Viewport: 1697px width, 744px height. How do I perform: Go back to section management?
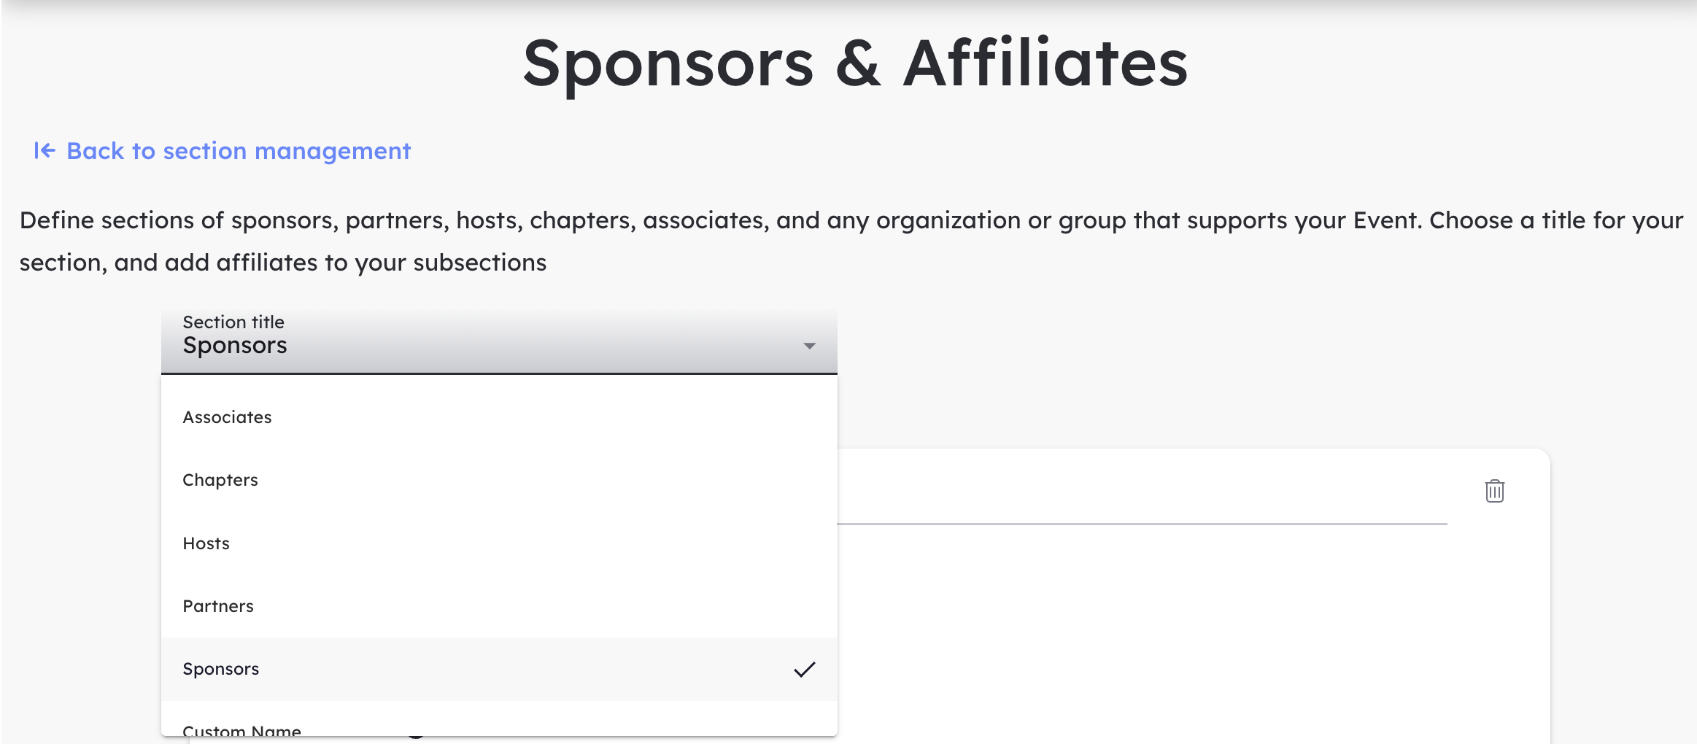click(239, 151)
